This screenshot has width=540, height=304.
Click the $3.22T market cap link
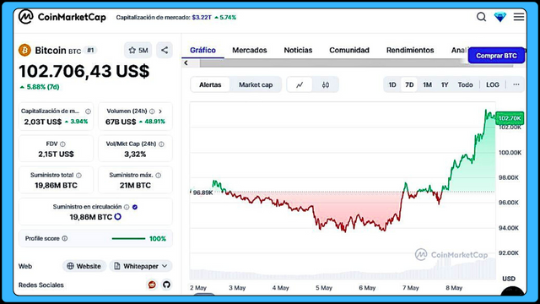202,17
